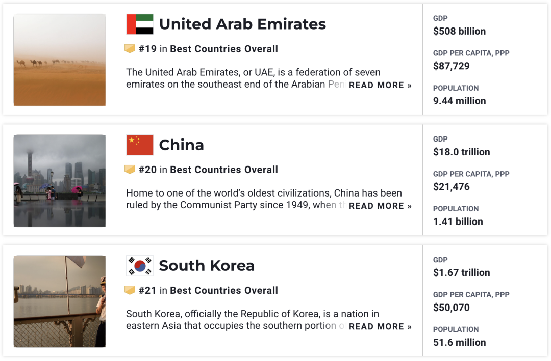Screen dimensions: 551x361
Task: Open the United Arab Emirates desert camel thumbnail
Action: [60, 60]
